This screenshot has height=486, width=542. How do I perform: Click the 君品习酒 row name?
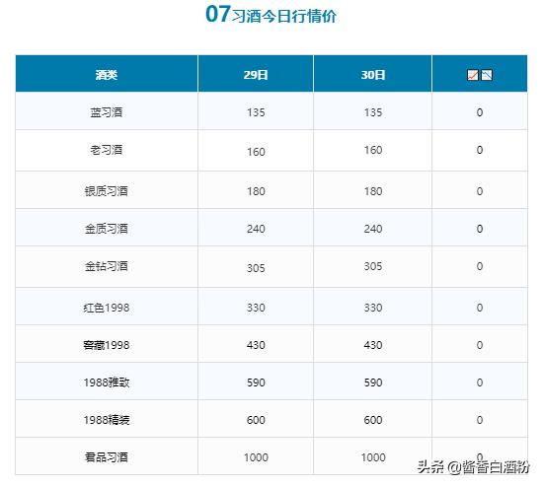tap(107, 457)
